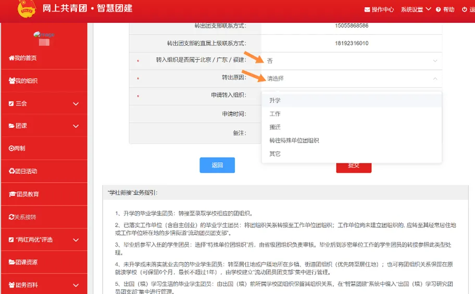Viewport: 475px width, 294px height.
Task: Click the group icon beside 我的组织
Action: [12, 81]
